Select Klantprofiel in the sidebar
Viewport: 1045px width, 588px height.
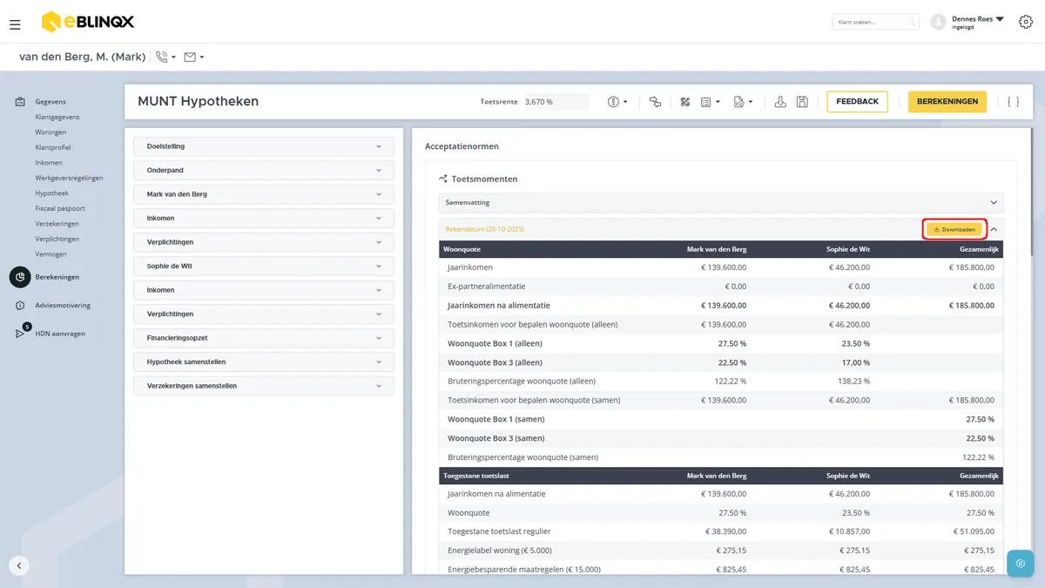(x=53, y=147)
